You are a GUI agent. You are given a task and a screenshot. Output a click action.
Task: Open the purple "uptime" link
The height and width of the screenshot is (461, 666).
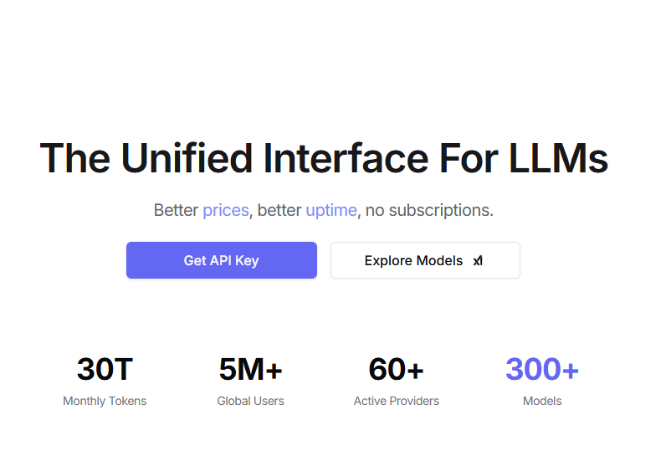(331, 210)
